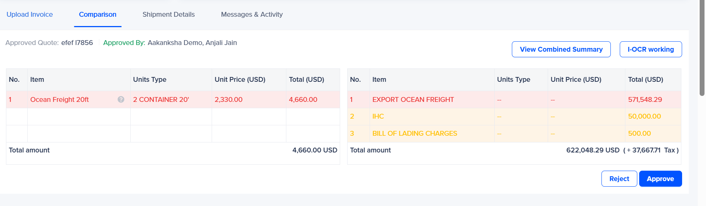The width and height of the screenshot is (706, 206).
Task: Click the 37,667.71 Tax amount
Action: coord(646,150)
